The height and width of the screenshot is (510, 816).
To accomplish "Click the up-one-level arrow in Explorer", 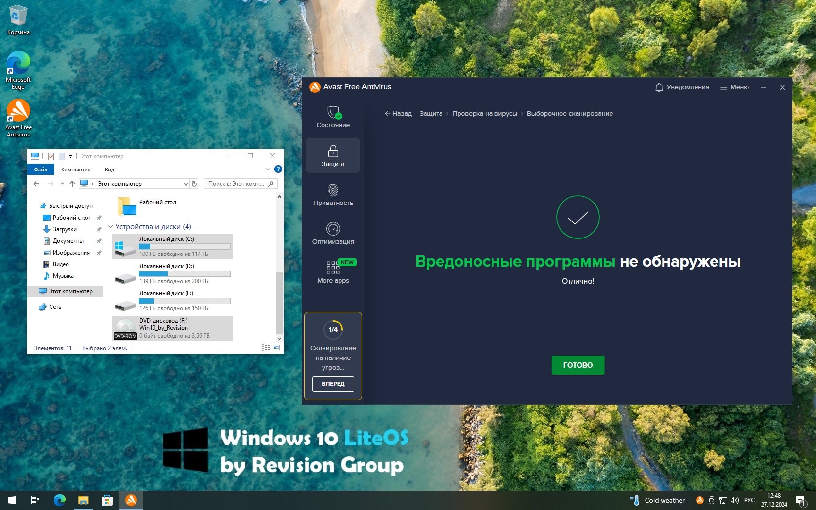I will coord(72,184).
